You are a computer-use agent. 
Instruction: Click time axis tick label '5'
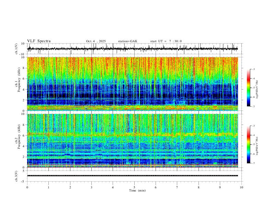tap(134, 187)
